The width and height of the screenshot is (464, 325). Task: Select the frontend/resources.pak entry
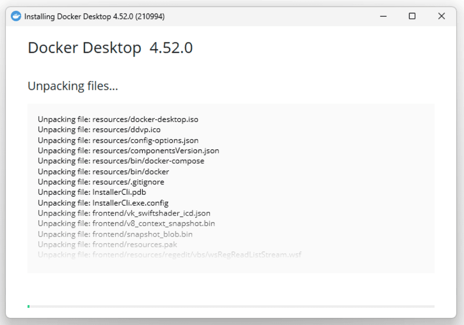(110, 245)
